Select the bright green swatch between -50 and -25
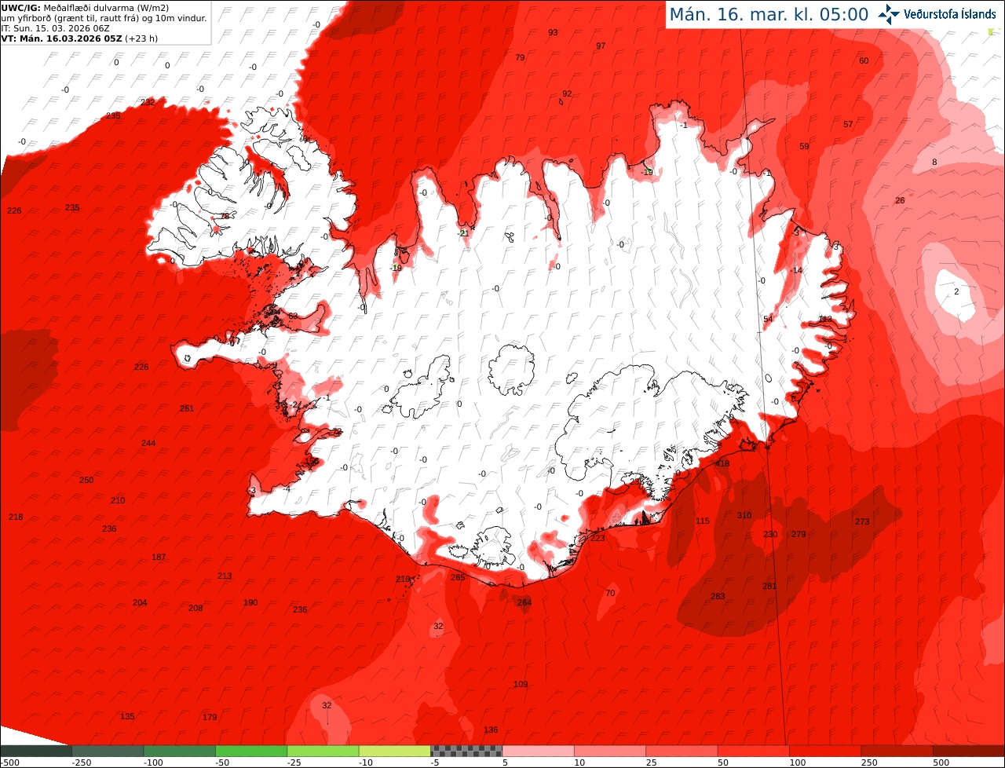This screenshot has height=768, width=1005. 251,752
